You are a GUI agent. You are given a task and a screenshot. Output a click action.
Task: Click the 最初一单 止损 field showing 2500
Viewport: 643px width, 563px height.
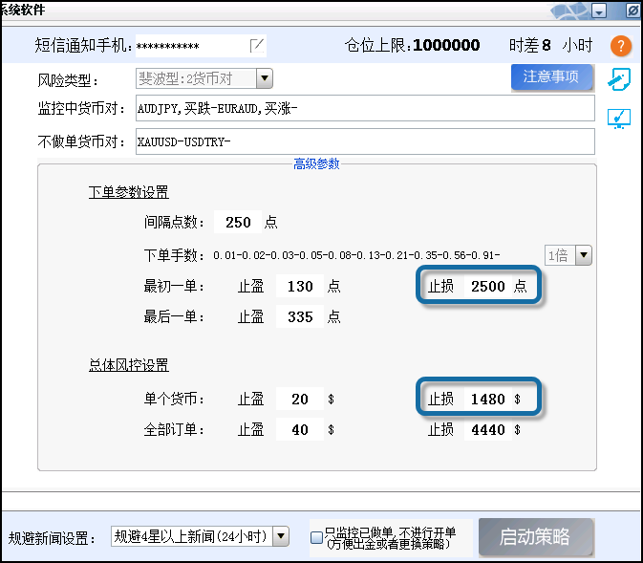pos(487,286)
